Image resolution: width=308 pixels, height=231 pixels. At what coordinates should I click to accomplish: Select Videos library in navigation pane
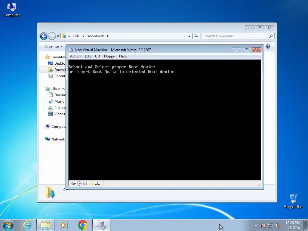(57, 114)
